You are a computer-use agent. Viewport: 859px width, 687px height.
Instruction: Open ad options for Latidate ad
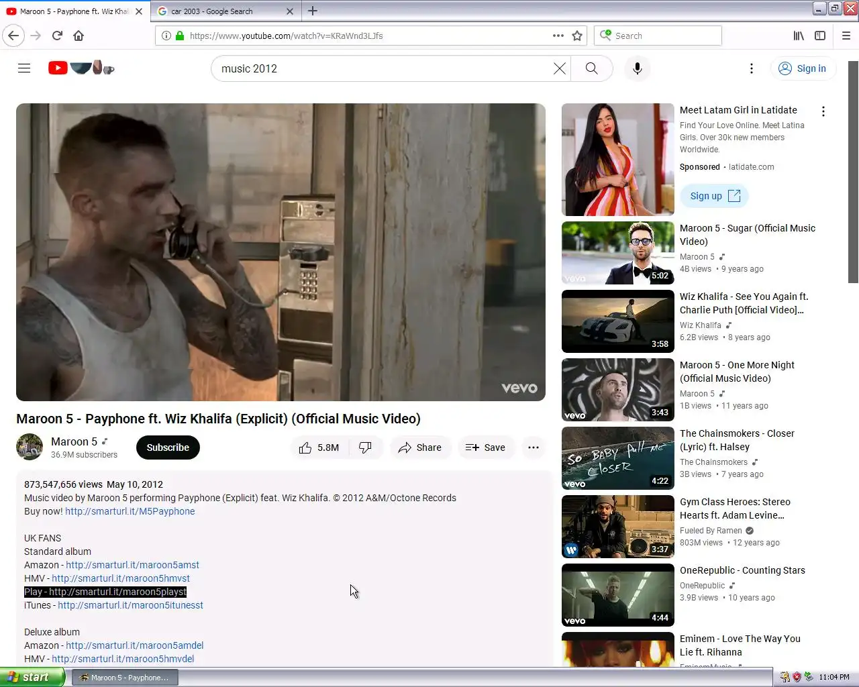tap(823, 111)
